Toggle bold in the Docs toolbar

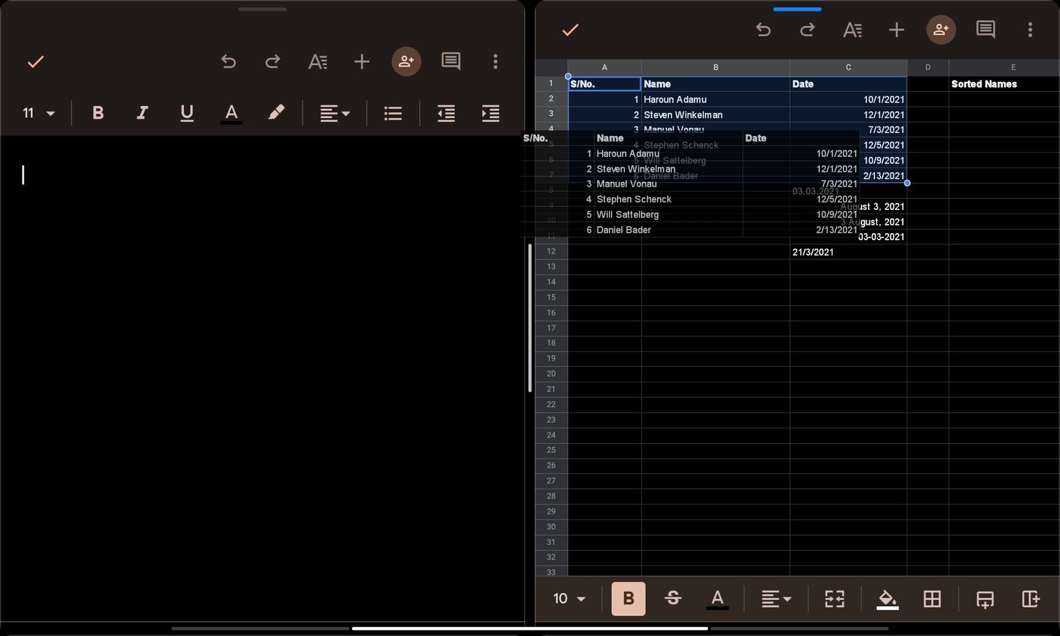(x=98, y=113)
